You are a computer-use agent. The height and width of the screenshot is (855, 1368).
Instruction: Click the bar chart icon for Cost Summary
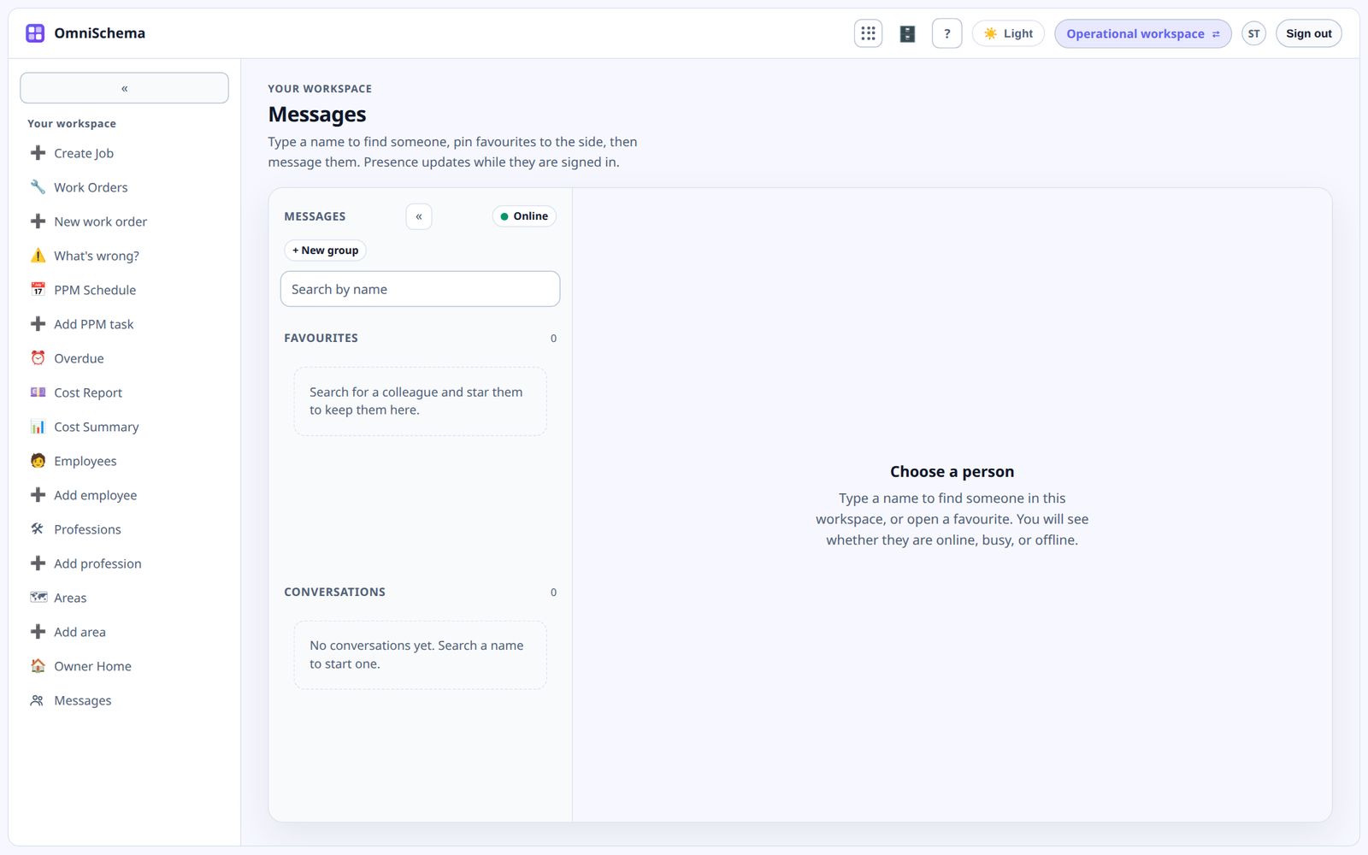38,427
